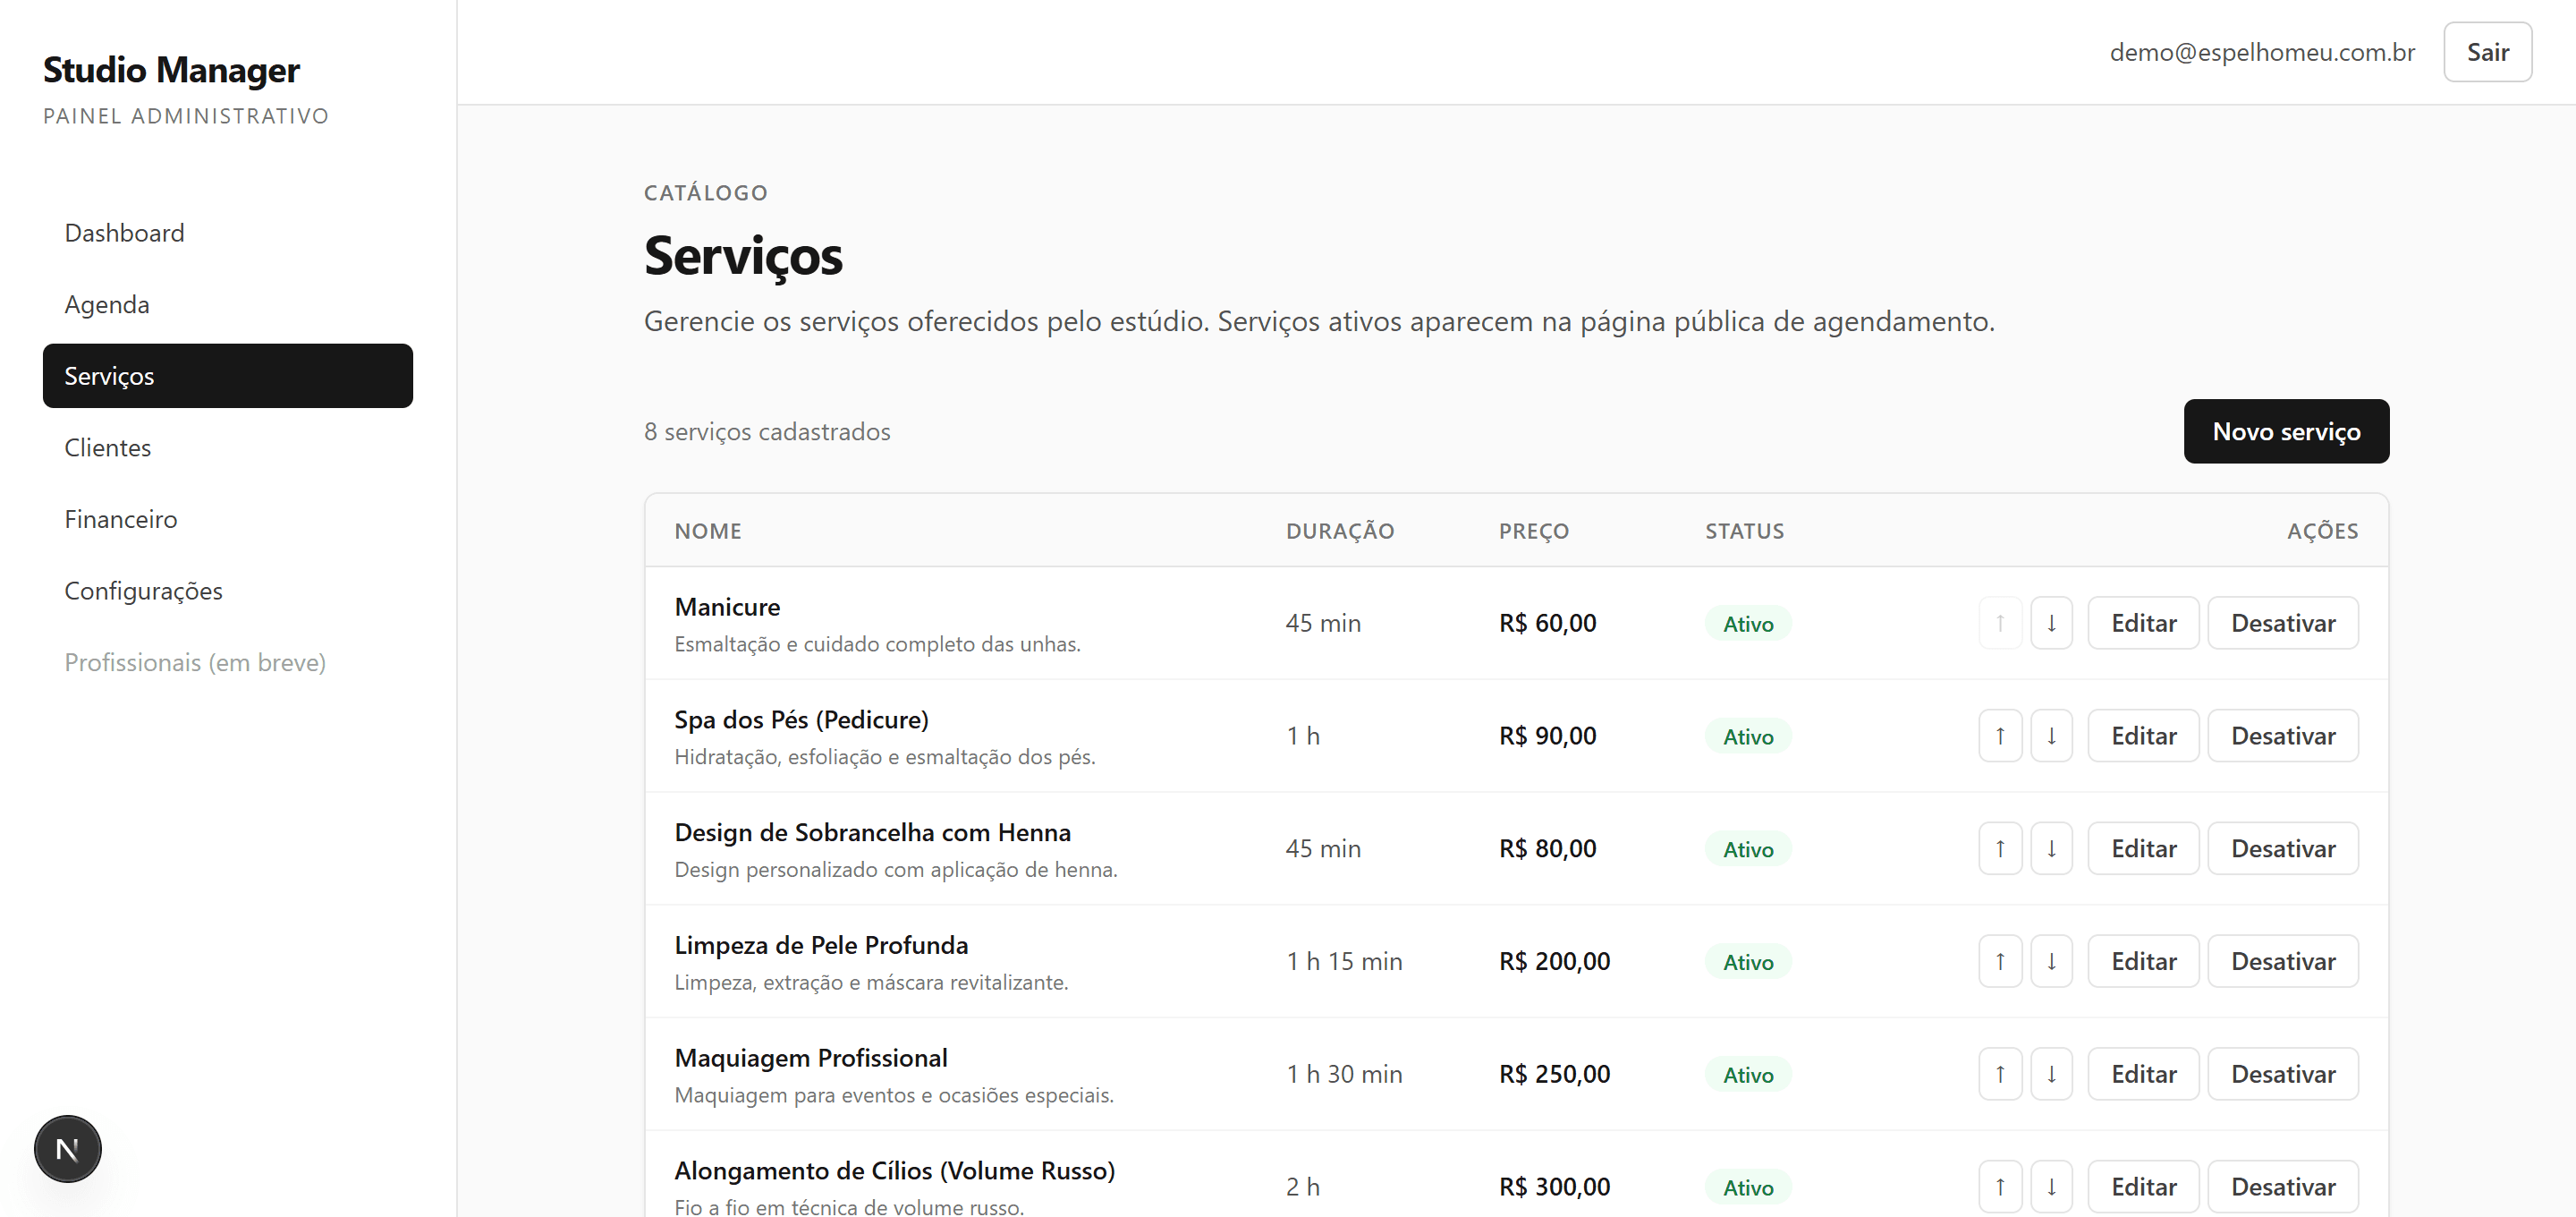Edit Alongamento de Cílios (Volume Russo)
This screenshot has height=1217, width=2576.
point(2143,1187)
